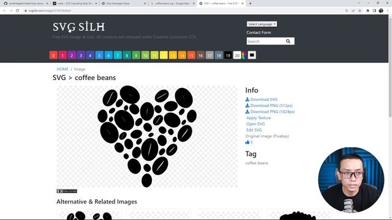392x220 pixels.
Task: Open the Chrome profile avatar
Action: (381, 11)
